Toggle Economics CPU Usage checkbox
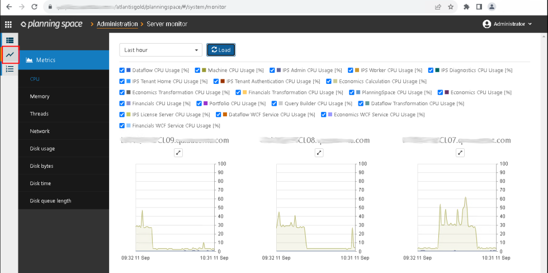548x273 pixels. [441, 93]
